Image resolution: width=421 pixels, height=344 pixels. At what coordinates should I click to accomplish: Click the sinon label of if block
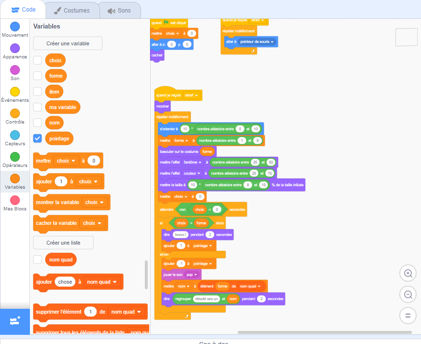point(164,254)
